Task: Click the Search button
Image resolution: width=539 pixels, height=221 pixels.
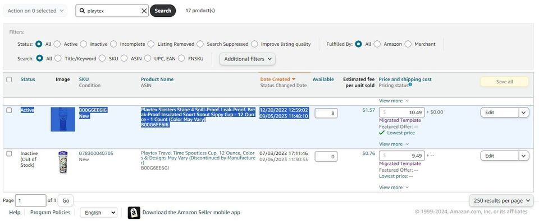Action: (x=163, y=11)
